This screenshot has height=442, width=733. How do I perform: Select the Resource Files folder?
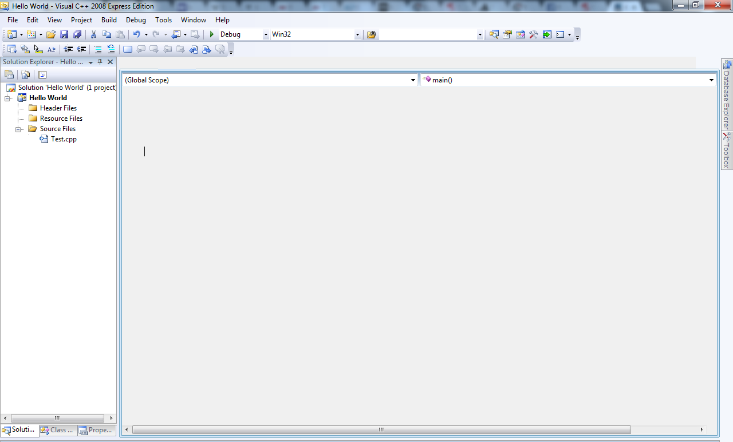click(61, 119)
